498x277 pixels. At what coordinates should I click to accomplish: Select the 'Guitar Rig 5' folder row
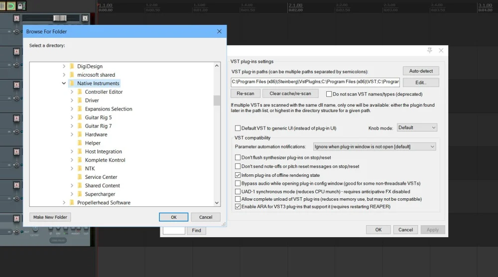[x=98, y=117]
